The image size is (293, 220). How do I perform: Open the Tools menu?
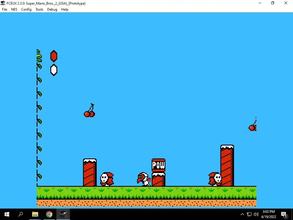pos(39,9)
